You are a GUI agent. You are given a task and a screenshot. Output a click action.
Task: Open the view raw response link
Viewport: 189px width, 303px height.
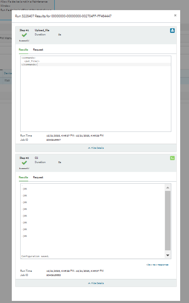[x=157, y=265]
